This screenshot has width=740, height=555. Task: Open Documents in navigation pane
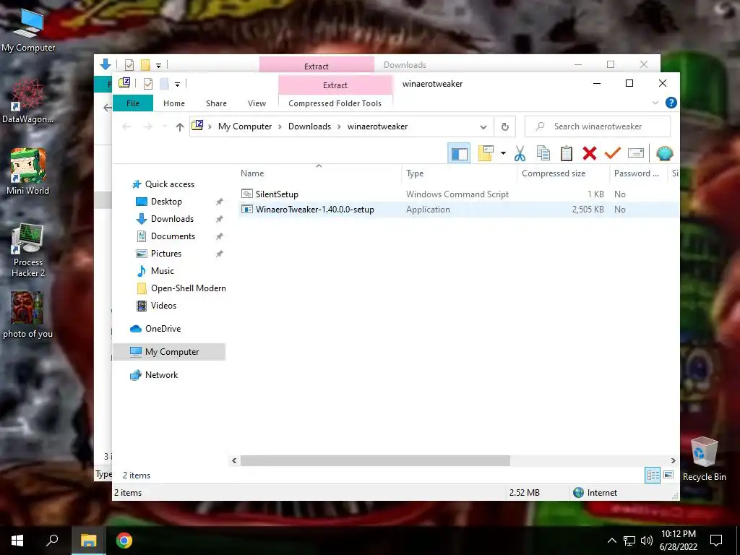[173, 236]
